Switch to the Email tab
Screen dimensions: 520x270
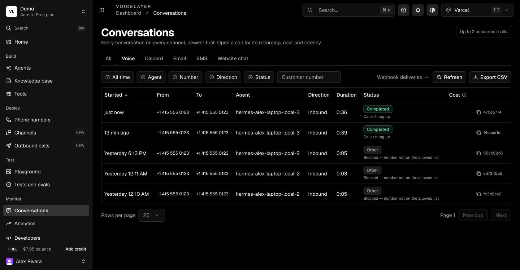tap(179, 58)
